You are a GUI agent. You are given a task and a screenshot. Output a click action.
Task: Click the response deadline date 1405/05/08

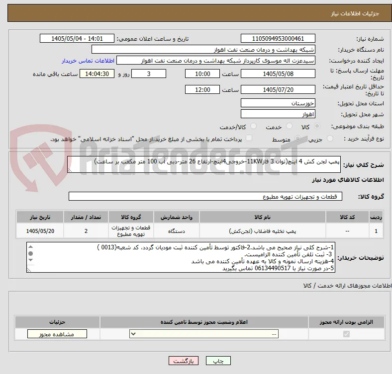(278, 74)
